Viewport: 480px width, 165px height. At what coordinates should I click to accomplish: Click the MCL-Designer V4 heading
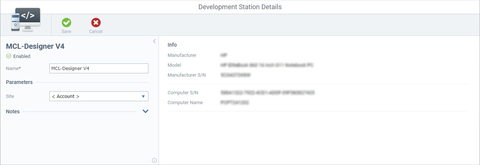(x=35, y=46)
